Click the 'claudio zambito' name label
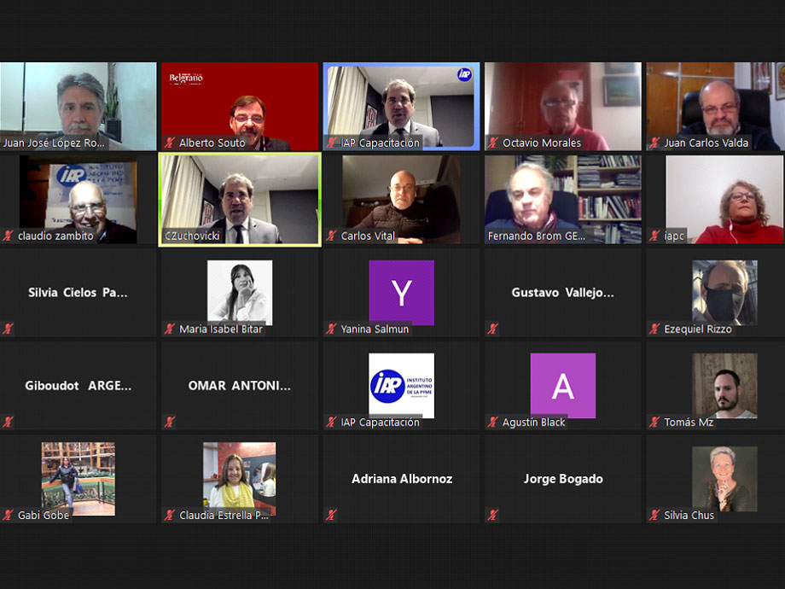Image resolution: width=785 pixels, height=589 pixels. (x=55, y=236)
